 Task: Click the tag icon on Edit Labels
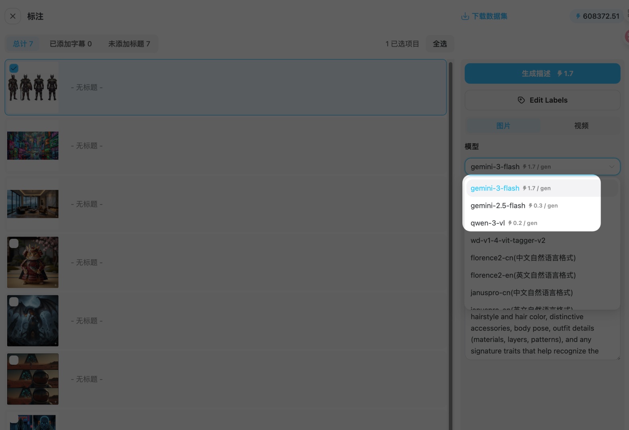coord(521,100)
